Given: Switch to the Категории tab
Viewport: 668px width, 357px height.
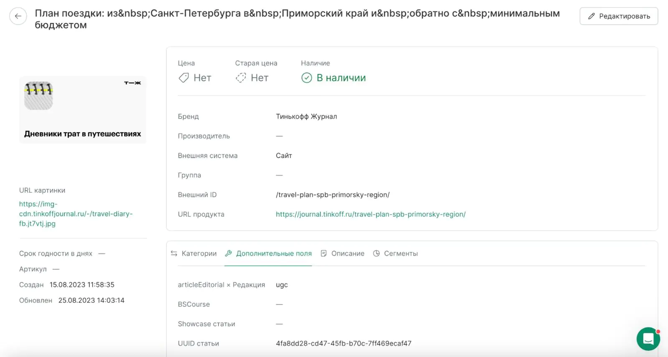Looking at the screenshot, I should [194, 254].
